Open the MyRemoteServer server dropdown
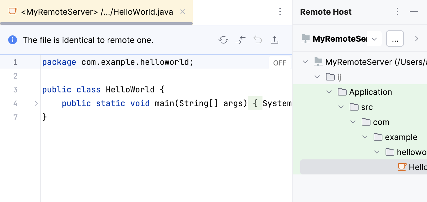Image resolution: width=427 pixels, height=202 pixels. (374, 39)
